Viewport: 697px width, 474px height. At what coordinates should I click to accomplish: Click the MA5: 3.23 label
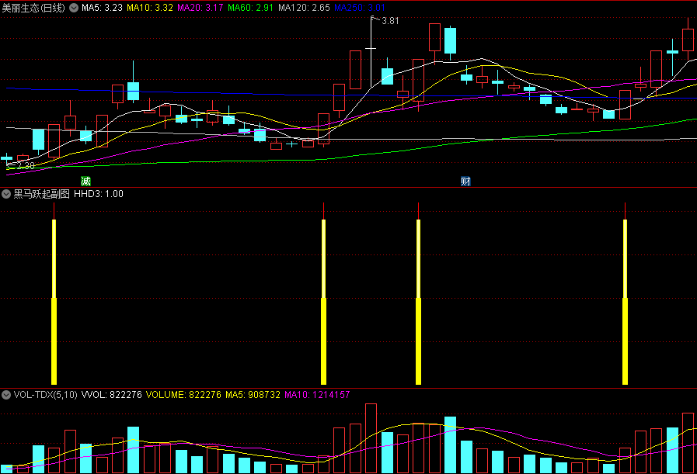point(102,8)
